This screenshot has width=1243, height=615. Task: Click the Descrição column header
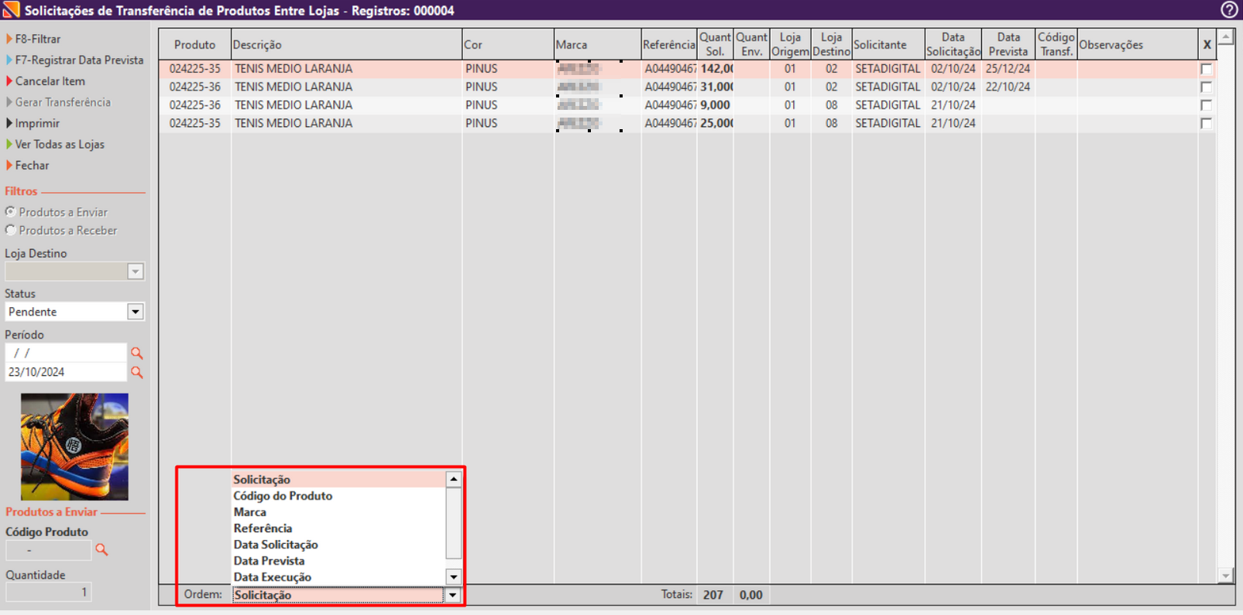[346, 45]
